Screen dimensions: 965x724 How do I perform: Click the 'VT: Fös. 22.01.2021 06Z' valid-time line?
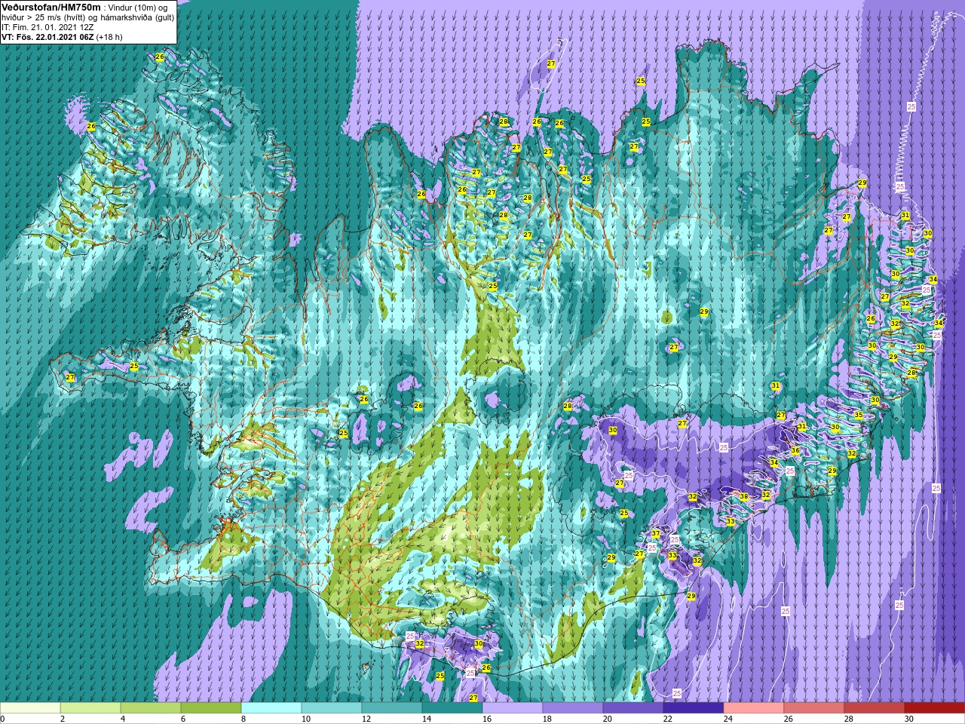tap(48, 37)
